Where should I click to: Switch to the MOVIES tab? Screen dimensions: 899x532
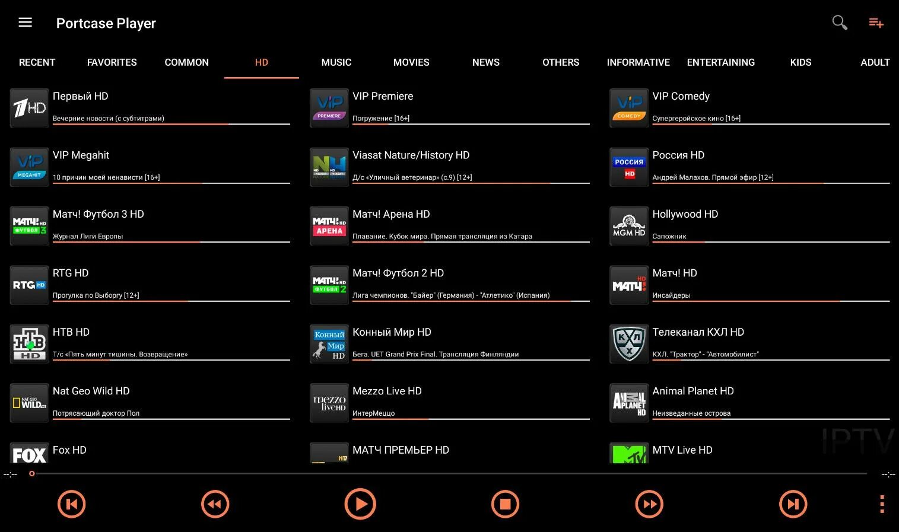click(411, 62)
